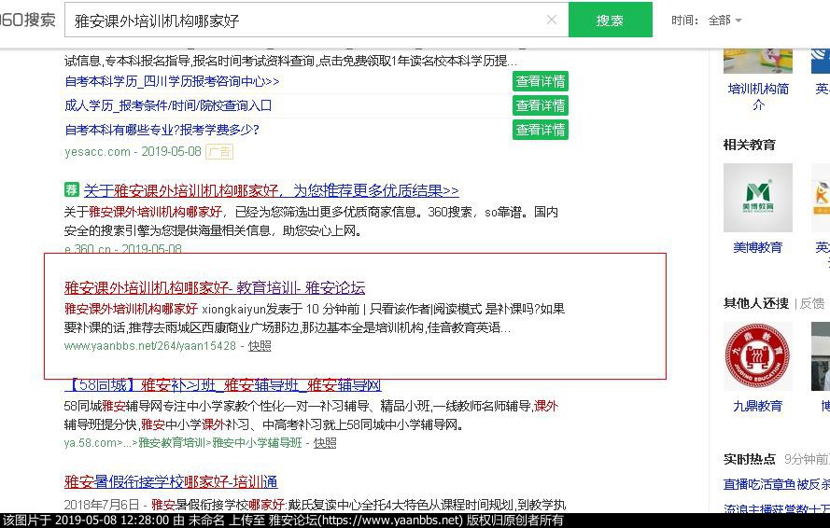The height and width of the screenshot is (528, 830).
Task: Click the 美博教育 logo thumbnail
Action: pyautogui.click(x=757, y=198)
